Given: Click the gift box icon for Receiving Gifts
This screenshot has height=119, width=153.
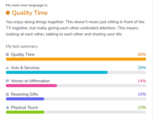Looking at the screenshot, I should (x=7, y=94).
